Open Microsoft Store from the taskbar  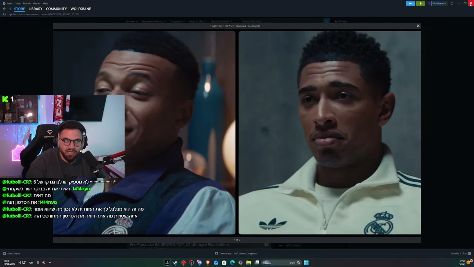pos(224,263)
